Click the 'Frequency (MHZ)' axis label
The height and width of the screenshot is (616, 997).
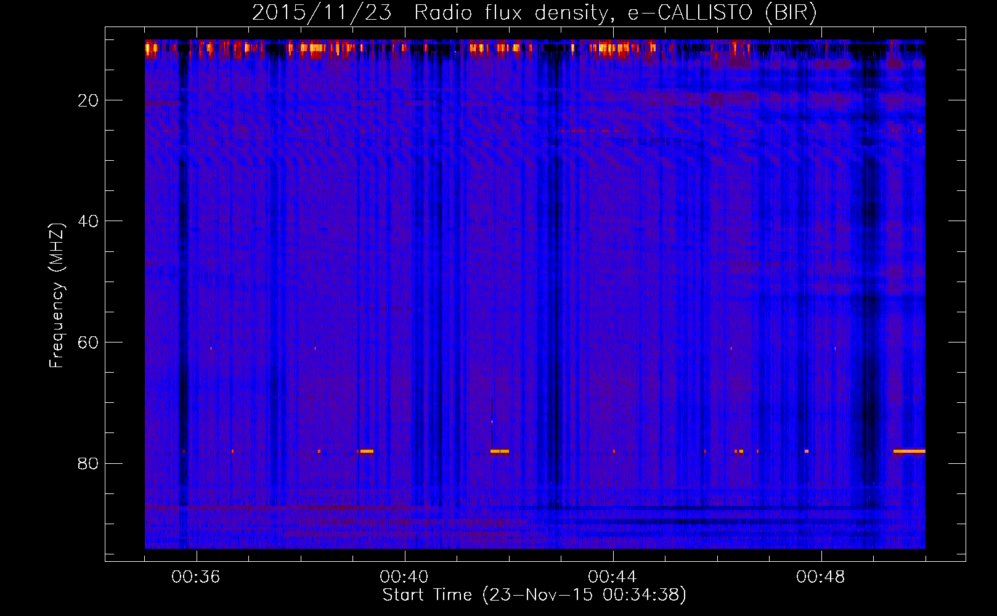[x=56, y=296]
